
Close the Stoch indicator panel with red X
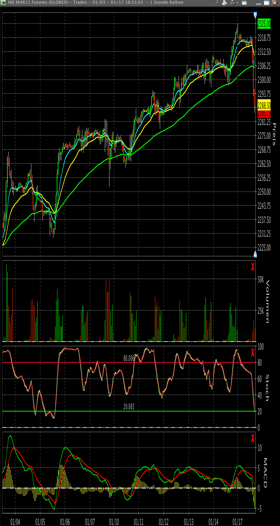tap(253, 352)
